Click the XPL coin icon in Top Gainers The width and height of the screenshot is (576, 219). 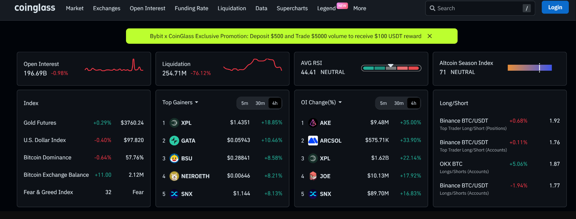174,123
